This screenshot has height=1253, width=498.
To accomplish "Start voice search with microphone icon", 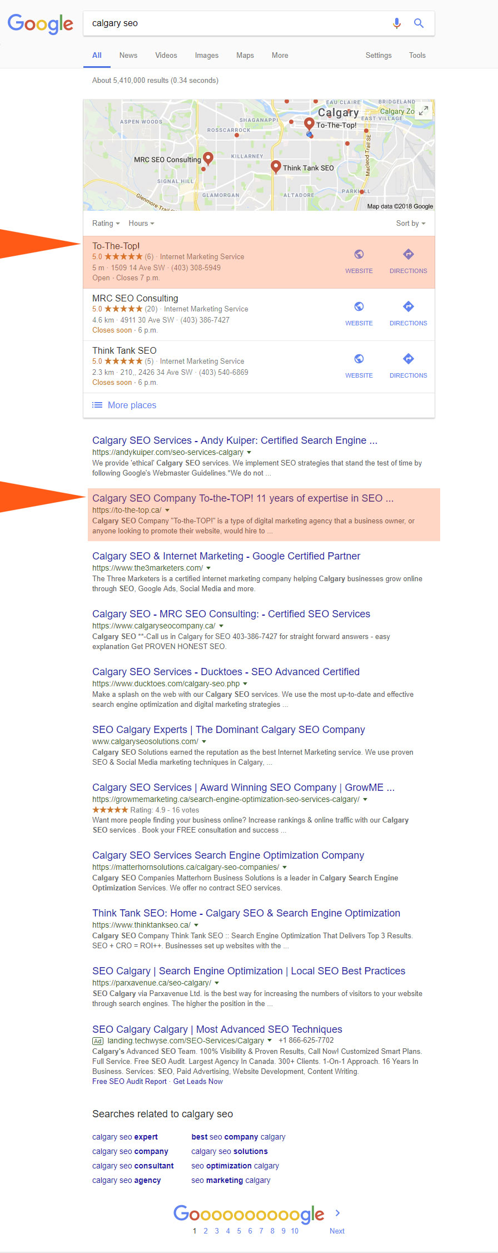I will click(396, 23).
